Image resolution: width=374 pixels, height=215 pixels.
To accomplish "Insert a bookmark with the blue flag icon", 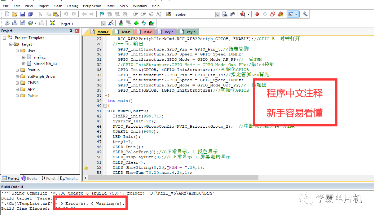I will (102, 14).
